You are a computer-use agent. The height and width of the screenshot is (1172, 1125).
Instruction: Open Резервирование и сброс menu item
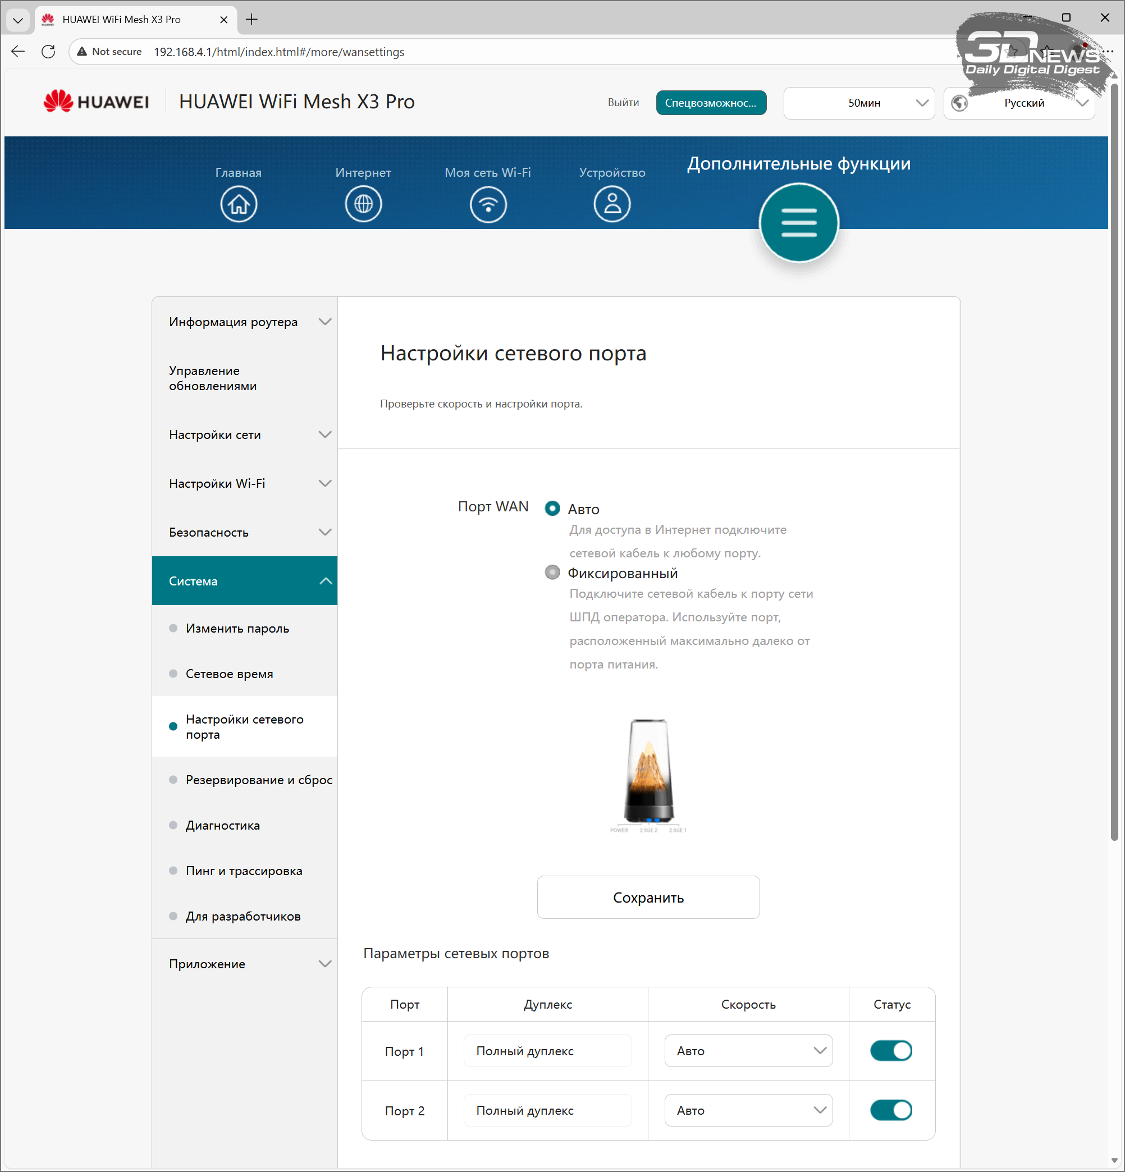click(258, 780)
